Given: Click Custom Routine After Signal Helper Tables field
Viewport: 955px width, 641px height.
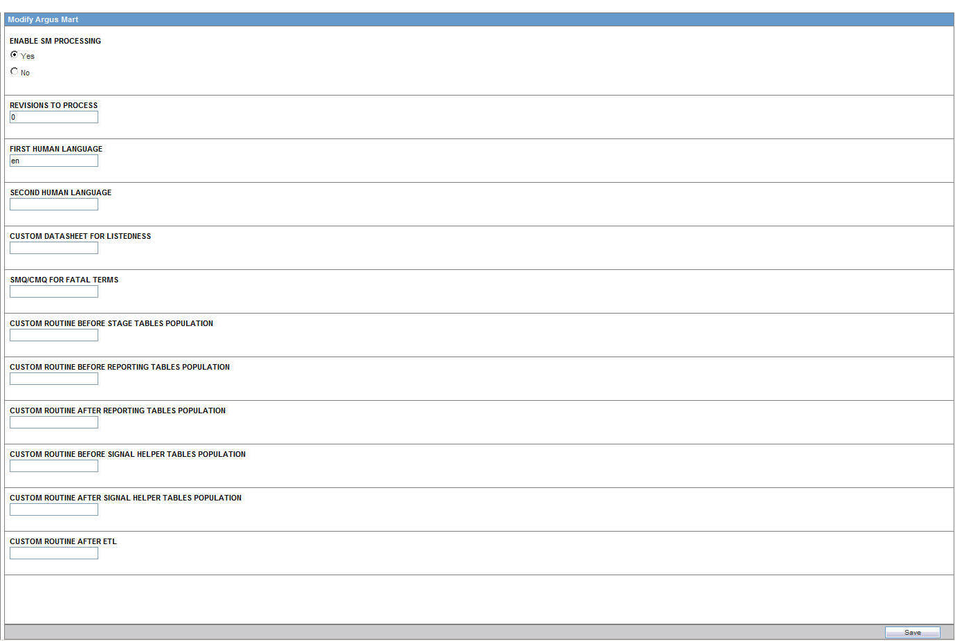Looking at the screenshot, I should 54,510.
